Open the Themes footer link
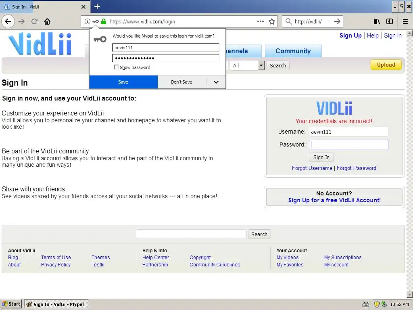 100,257
